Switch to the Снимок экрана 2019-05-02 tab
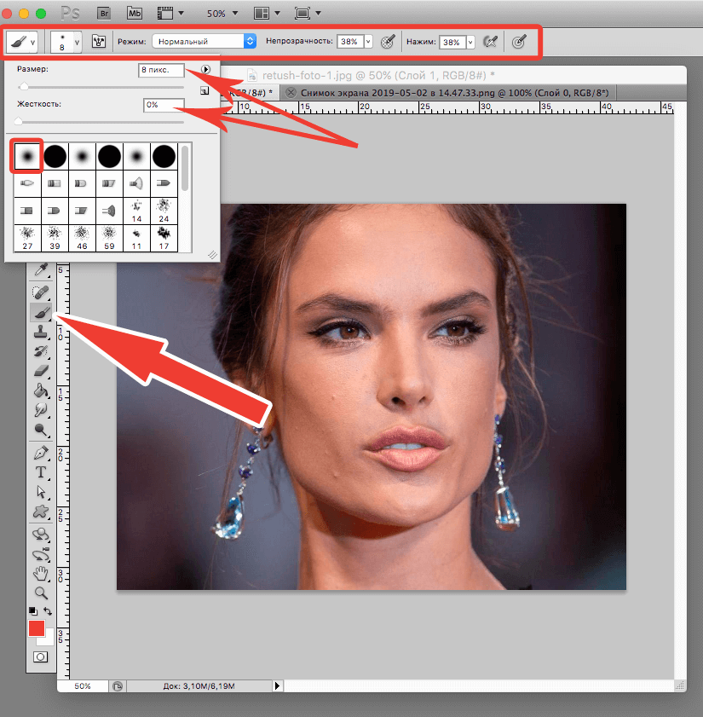The height and width of the screenshot is (717, 703). coord(454,93)
